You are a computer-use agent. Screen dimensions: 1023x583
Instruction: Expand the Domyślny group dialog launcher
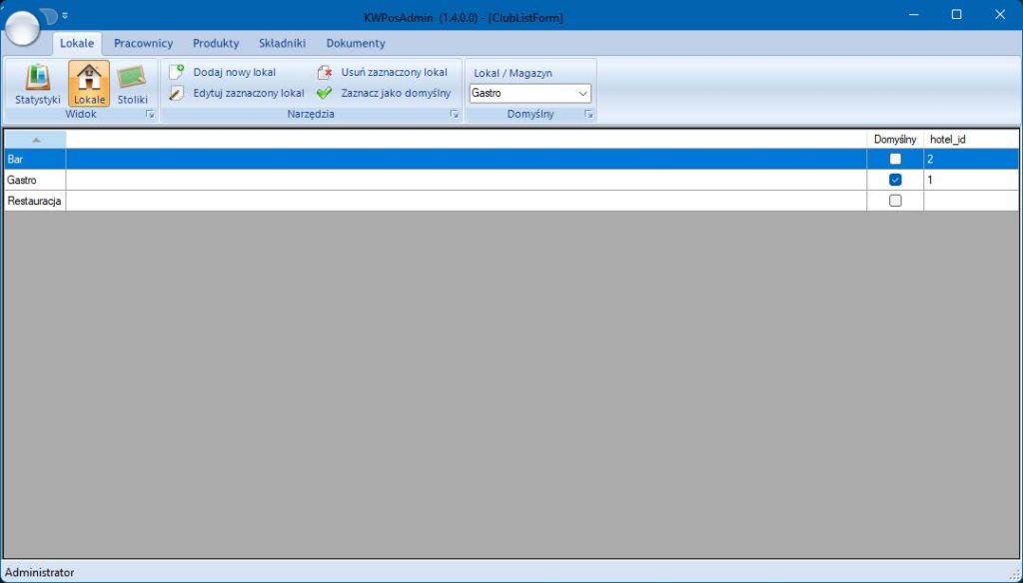tap(588, 115)
